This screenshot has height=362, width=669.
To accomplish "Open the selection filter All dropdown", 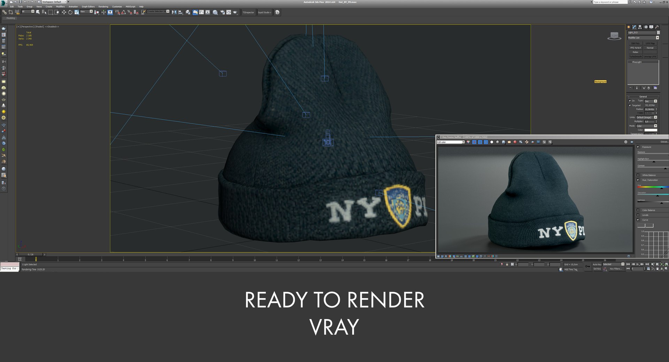I will (x=28, y=11).
